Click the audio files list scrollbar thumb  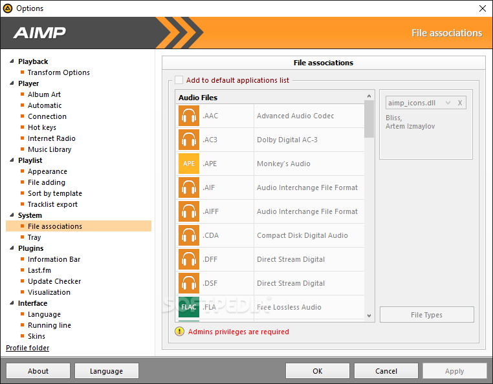click(369, 119)
